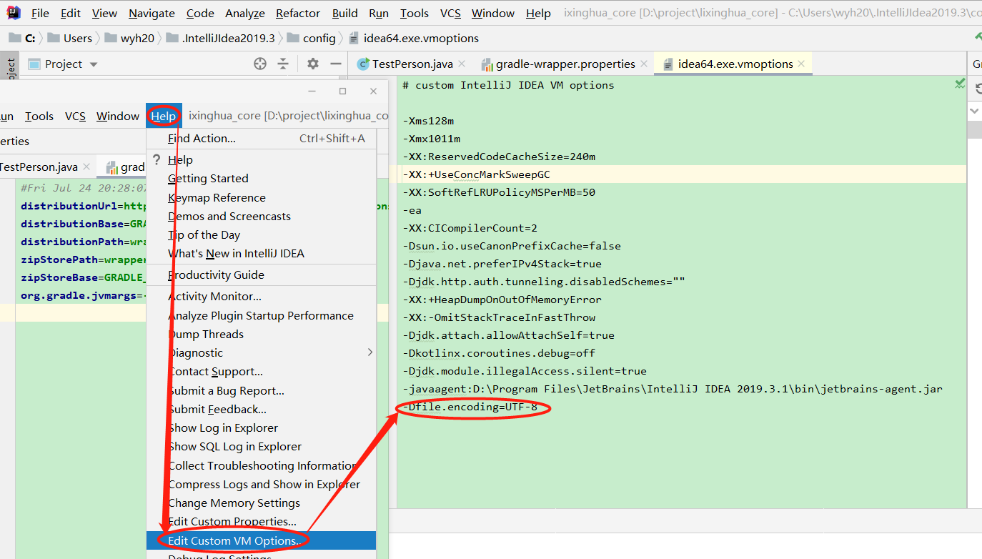Click the C: drive folder icon in breadcrumb
The width and height of the screenshot is (982, 559).
click(16, 38)
